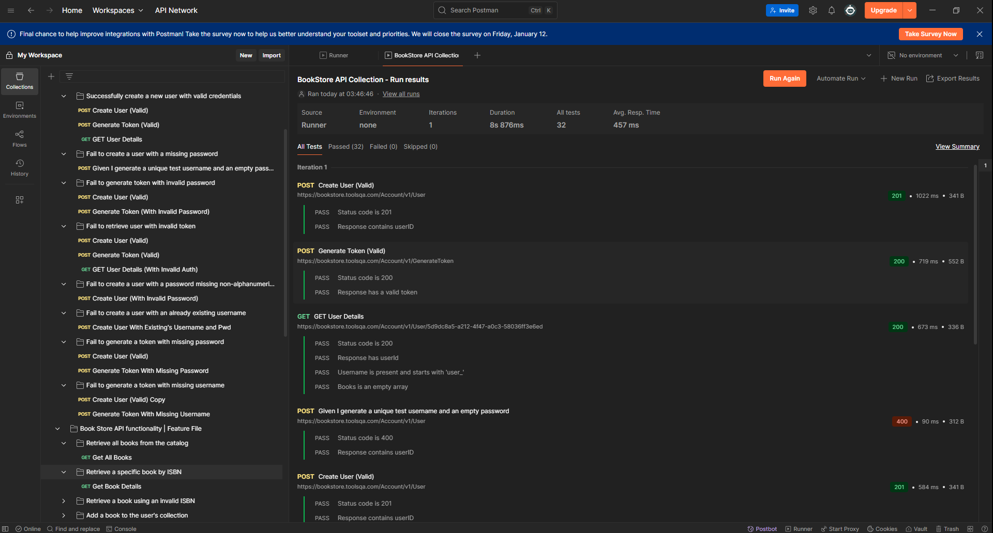This screenshot has width=993, height=533.
Task: Switch to the Failed (0) tab
Action: click(x=383, y=147)
